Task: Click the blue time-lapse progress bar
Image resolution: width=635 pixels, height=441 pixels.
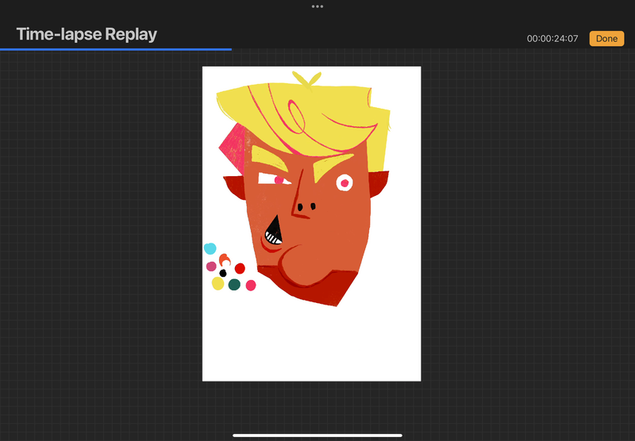Action: [x=116, y=49]
